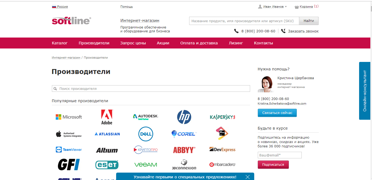This screenshot has width=372, height=180.
Task: Click the TeamViewer logo
Action: click(69, 150)
